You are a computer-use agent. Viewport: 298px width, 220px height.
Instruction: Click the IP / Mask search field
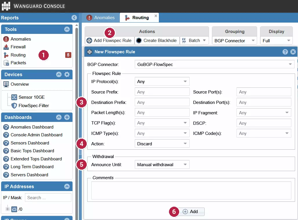click(48, 198)
